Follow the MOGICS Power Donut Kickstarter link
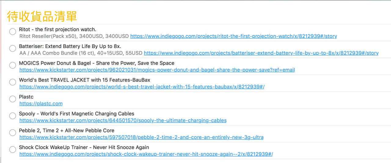Screen dimensions: 391x163 click(157, 70)
